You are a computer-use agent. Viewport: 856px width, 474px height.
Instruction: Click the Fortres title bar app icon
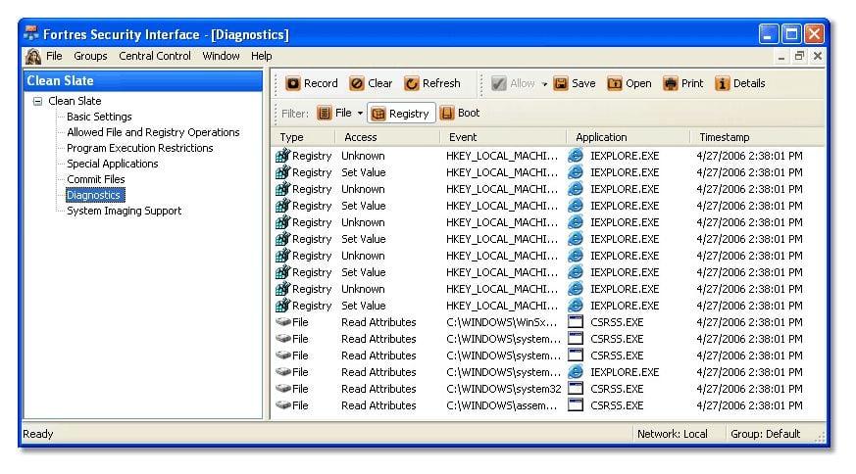point(31,34)
